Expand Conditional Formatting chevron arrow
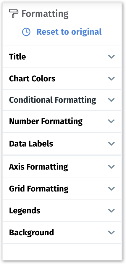 (111, 100)
